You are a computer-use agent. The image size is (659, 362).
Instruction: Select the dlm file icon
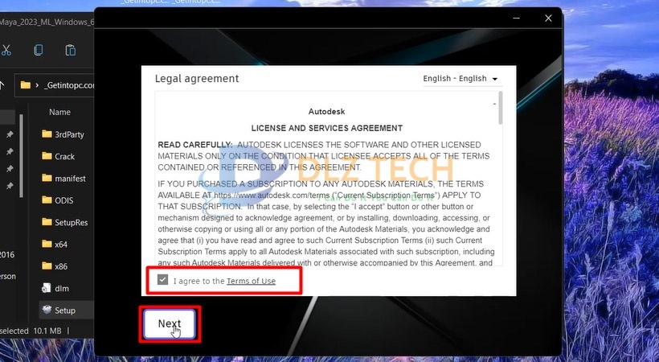point(47,288)
